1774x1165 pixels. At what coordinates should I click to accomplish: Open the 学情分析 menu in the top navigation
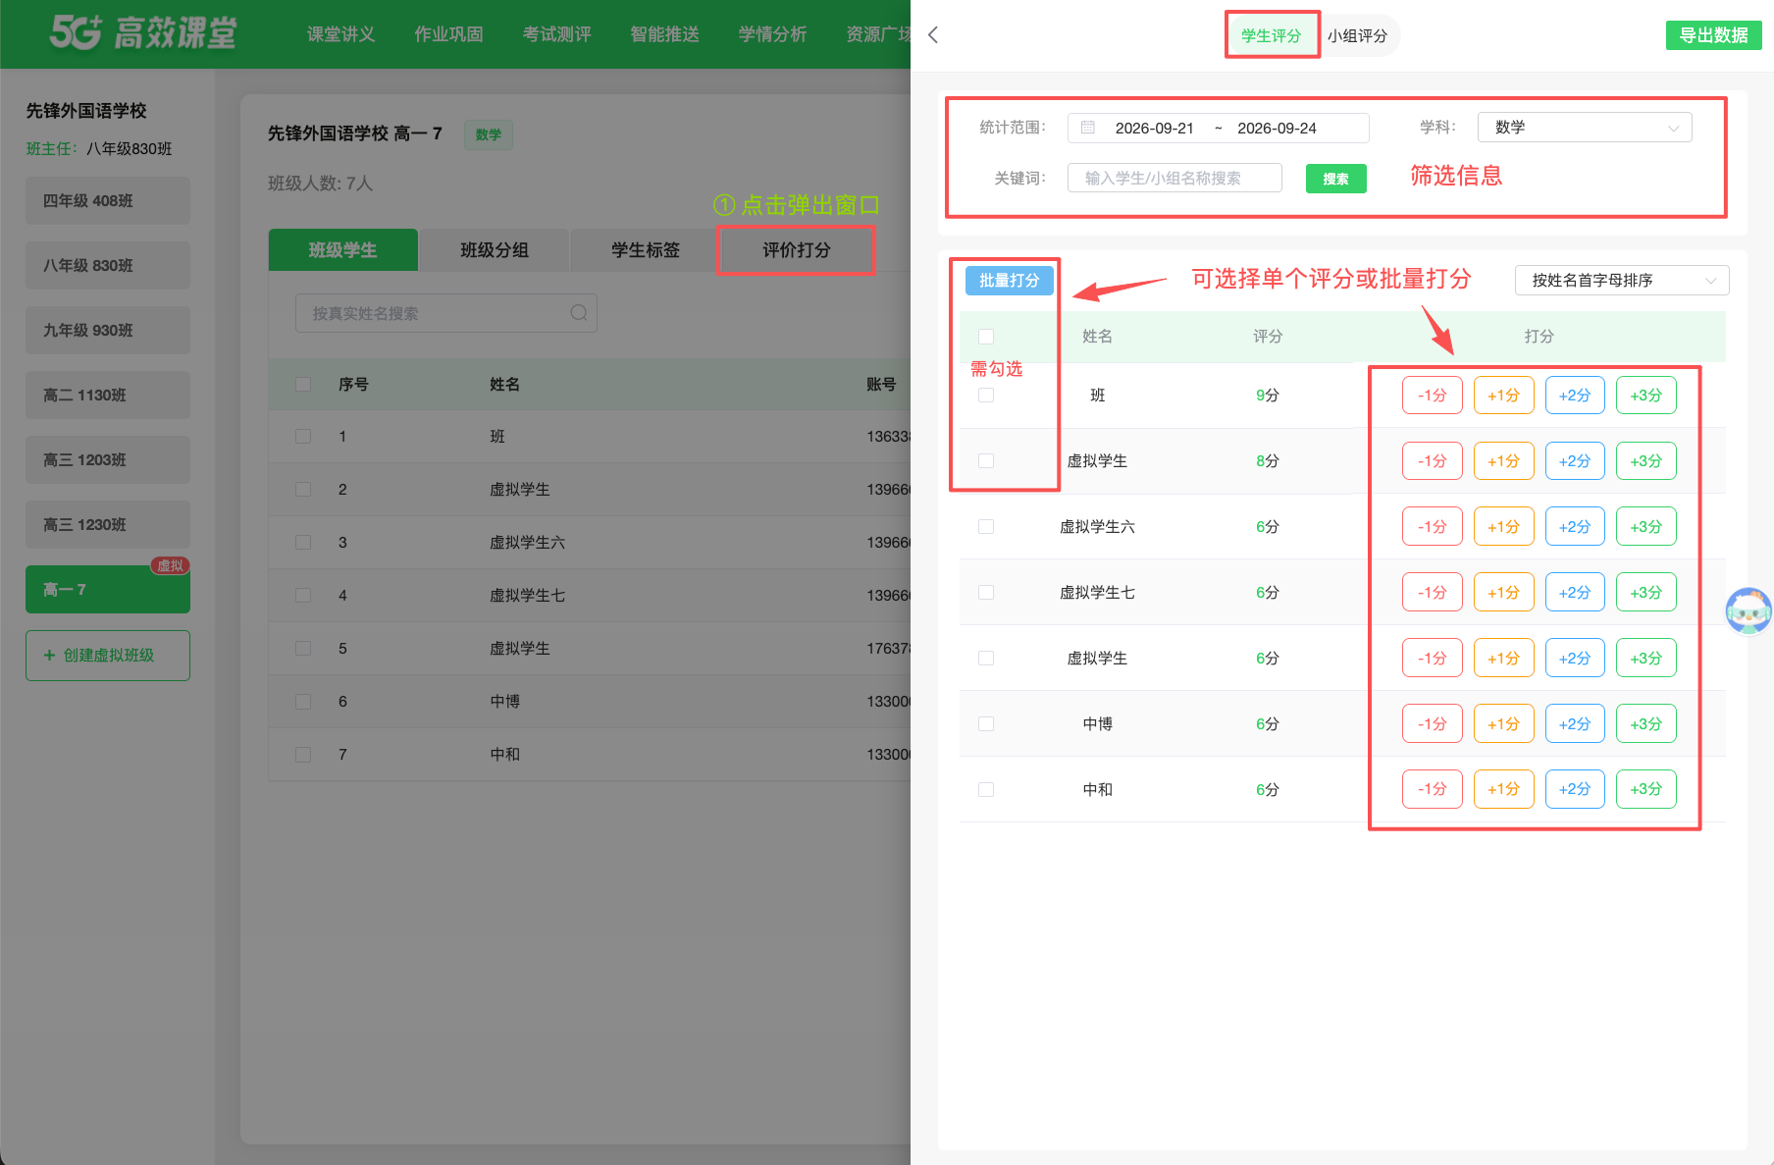pos(772,34)
